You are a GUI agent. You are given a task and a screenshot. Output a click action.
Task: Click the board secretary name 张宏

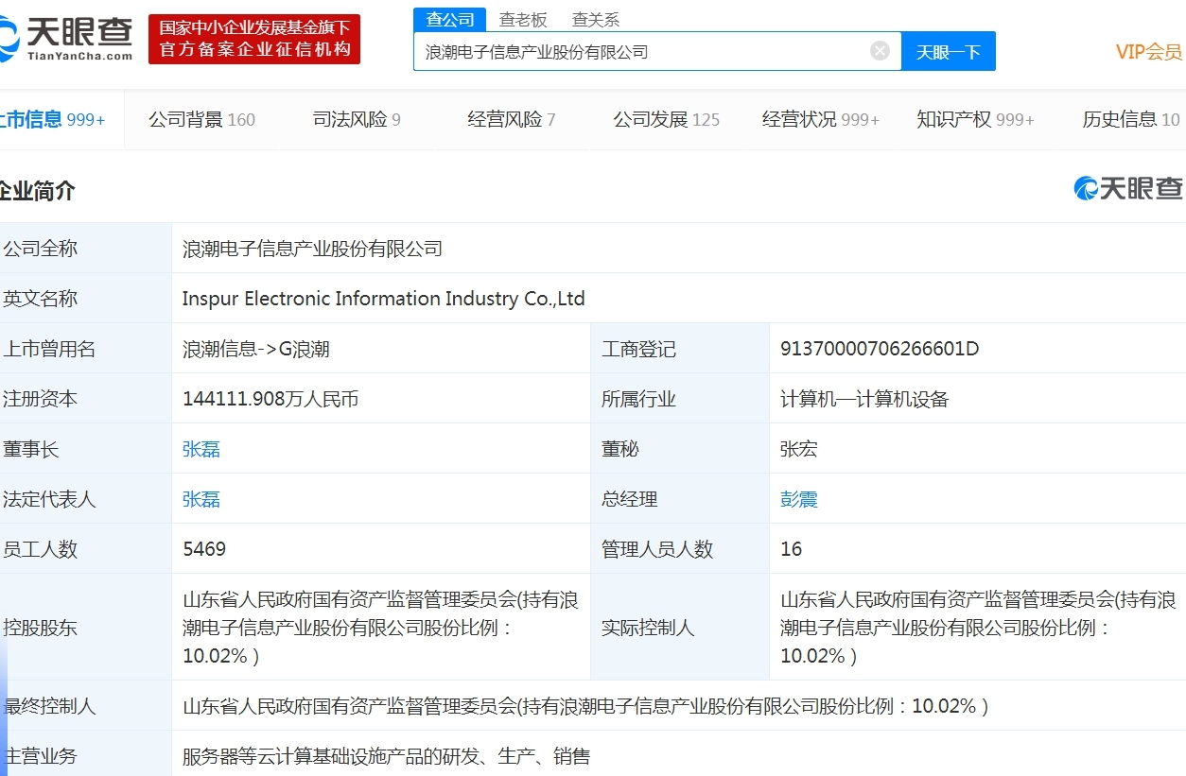pos(799,449)
